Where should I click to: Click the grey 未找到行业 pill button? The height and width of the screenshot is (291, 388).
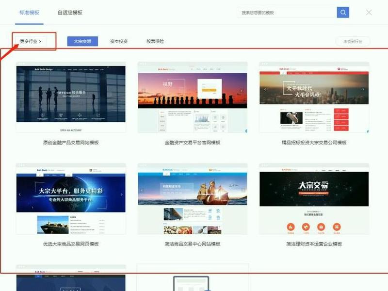353,41
